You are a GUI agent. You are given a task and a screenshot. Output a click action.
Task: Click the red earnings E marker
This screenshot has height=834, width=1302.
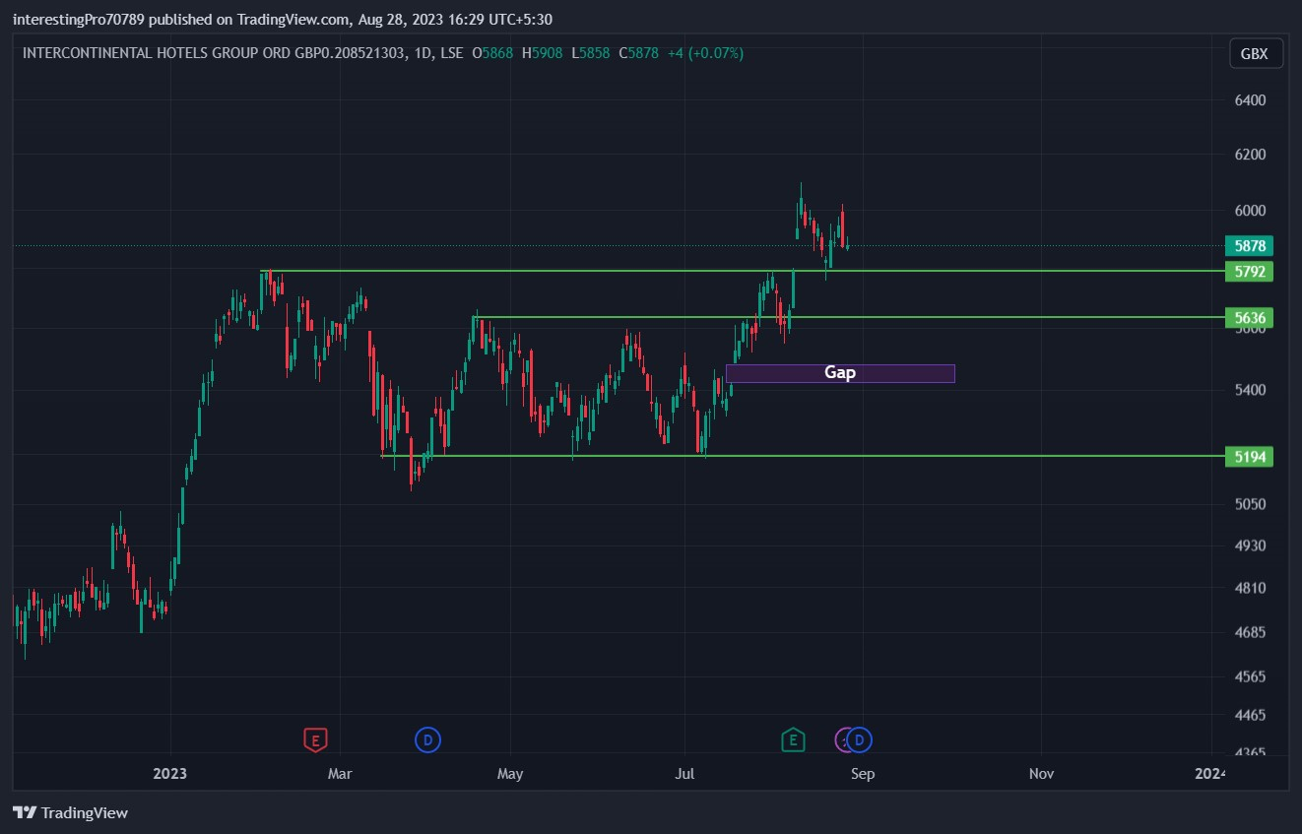pyautogui.click(x=315, y=739)
